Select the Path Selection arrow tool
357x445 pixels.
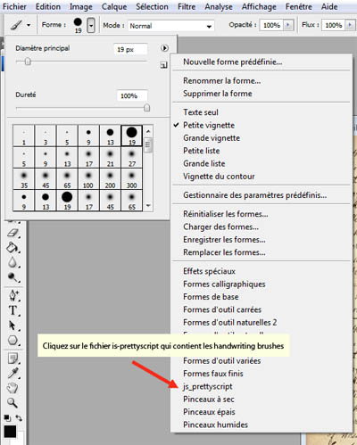(12, 326)
